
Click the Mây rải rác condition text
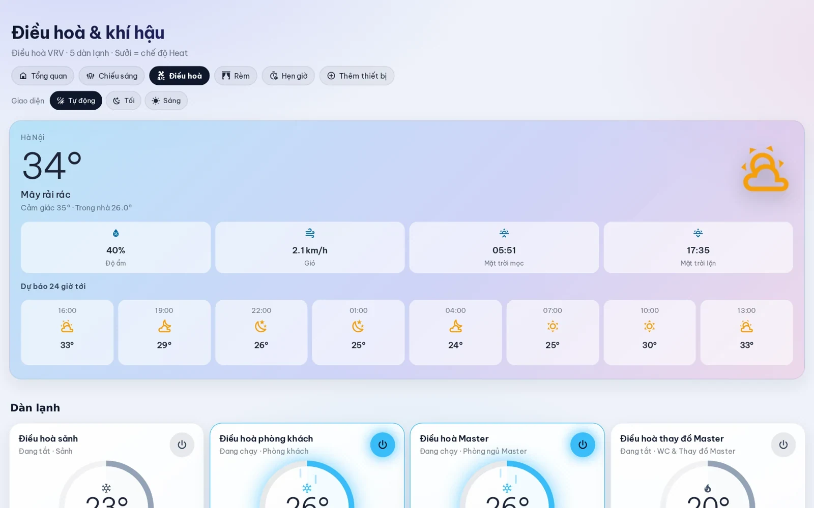pos(46,195)
